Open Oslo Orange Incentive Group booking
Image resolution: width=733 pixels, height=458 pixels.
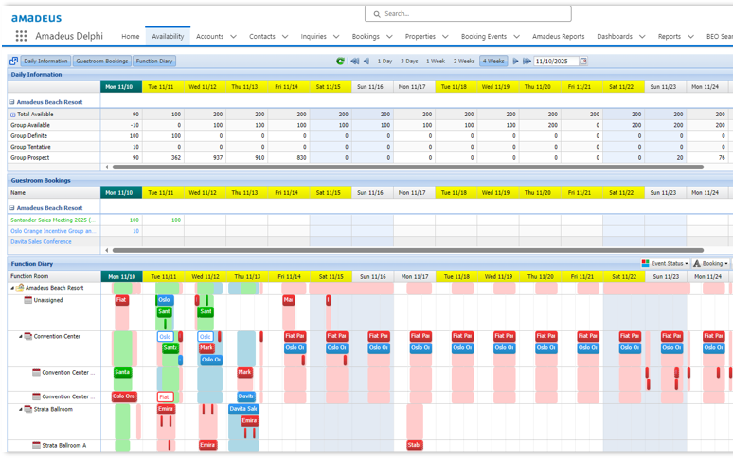pos(53,231)
